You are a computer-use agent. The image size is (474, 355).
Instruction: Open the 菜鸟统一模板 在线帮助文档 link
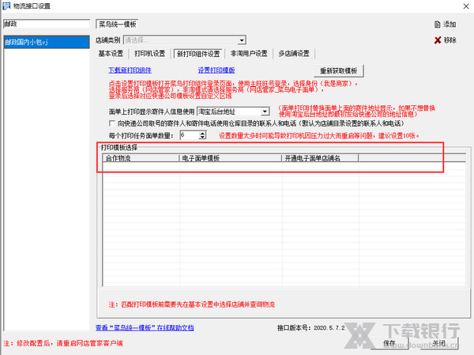[145, 328]
